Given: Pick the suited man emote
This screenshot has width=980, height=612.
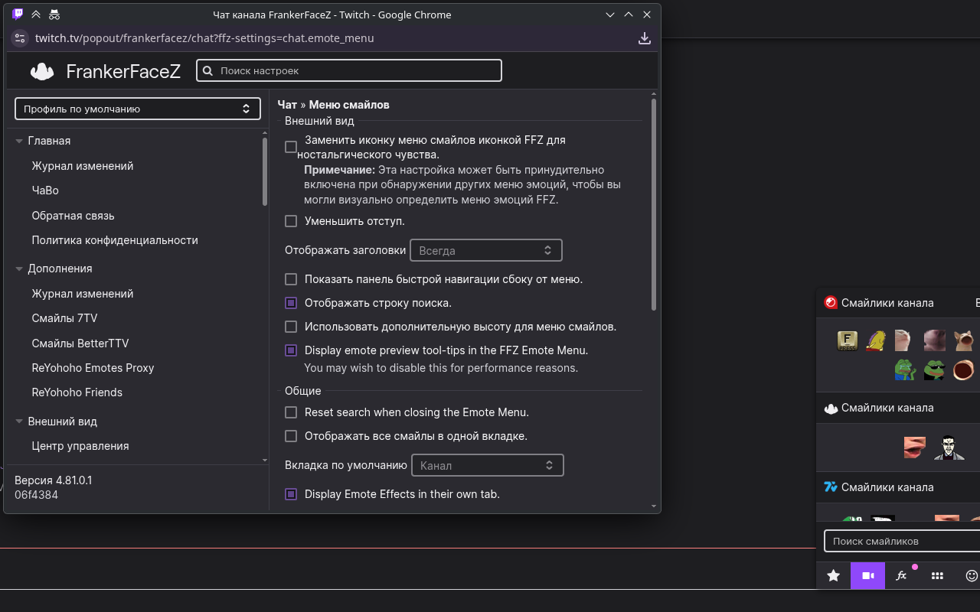Looking at the screenshot, I should [x=949, y=448].
